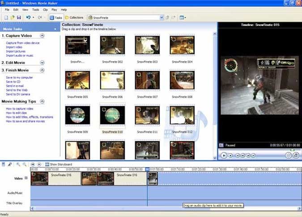
Task: Collapse the Capture Video section
Action: pyautogui.click(x=42, y=35)
